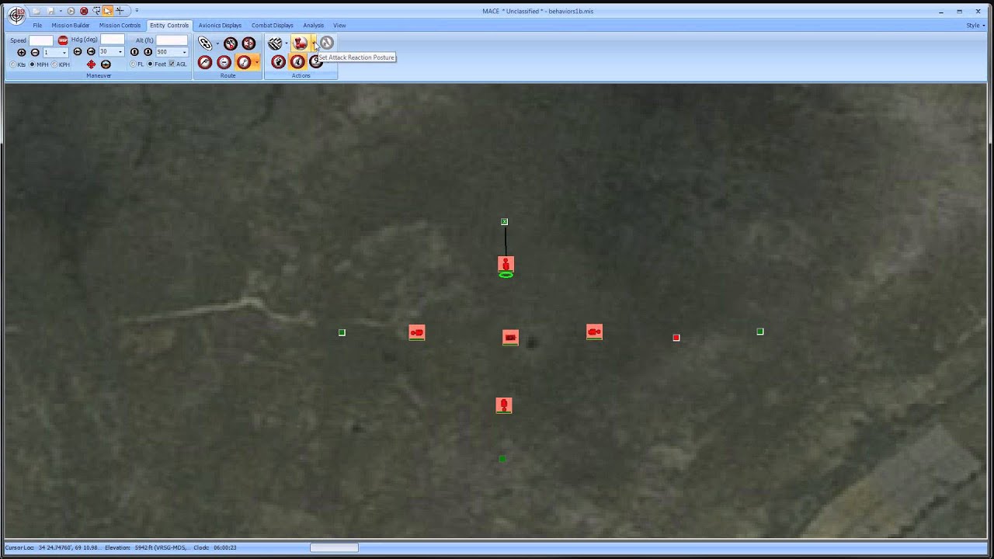Open the Combat Displays tab
Screen dimensions: 994x559
click(272, 26)
